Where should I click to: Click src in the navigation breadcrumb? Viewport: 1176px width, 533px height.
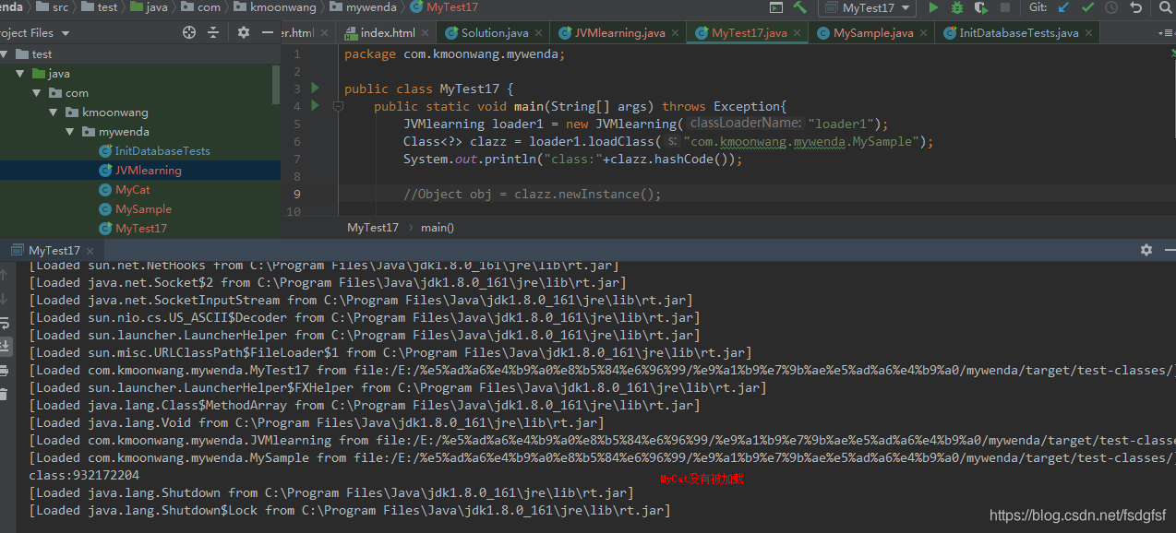53,7
